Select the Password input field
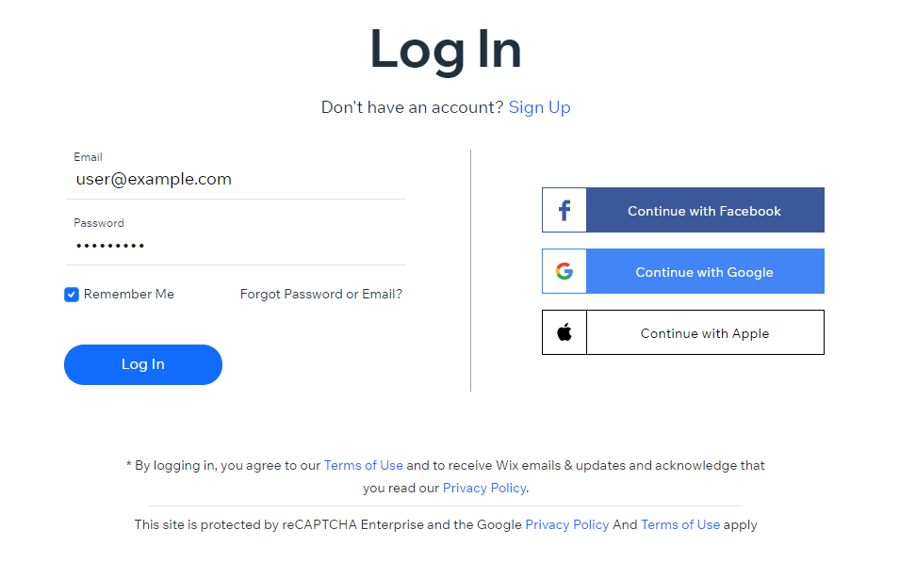This screenshot has width=916, height=578. 236,245
